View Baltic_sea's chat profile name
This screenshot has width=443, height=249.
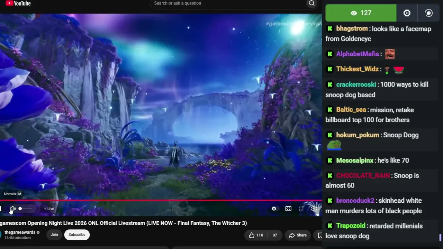[351, 110]
